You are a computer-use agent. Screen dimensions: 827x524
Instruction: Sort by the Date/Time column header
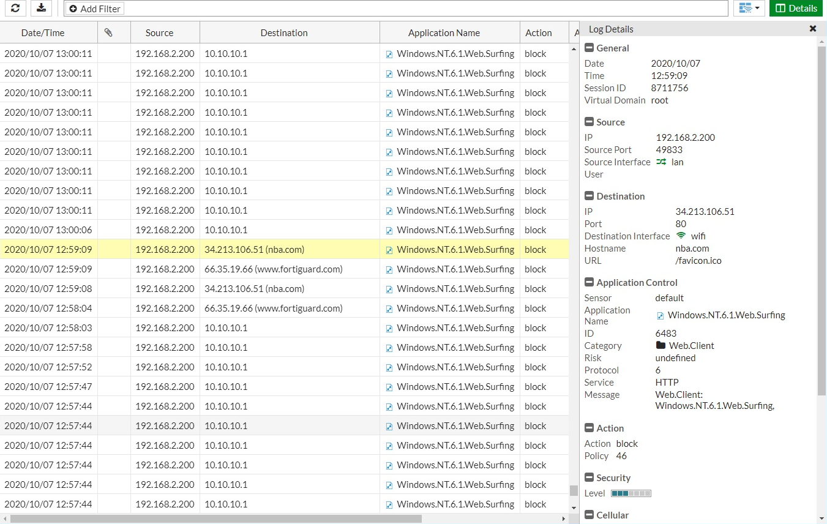[43, 33]
